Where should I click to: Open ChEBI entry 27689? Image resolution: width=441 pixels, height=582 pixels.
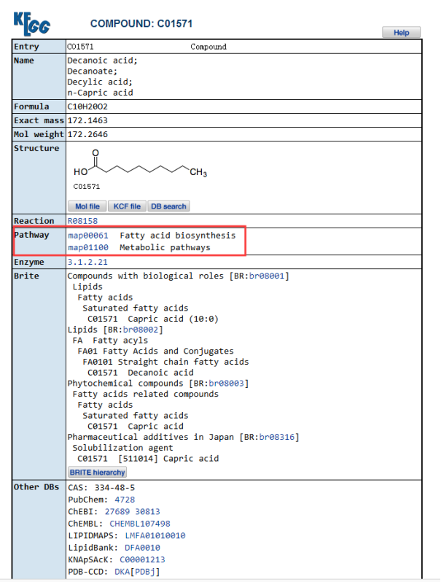tap(117, 511)
